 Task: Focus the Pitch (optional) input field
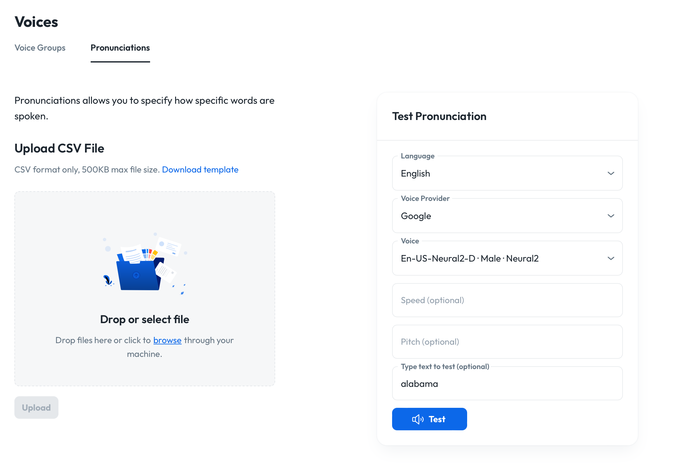click(x=507, y=342)
